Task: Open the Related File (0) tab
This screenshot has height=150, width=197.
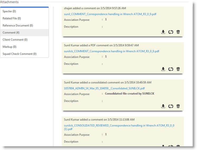Action: point(24,18)
